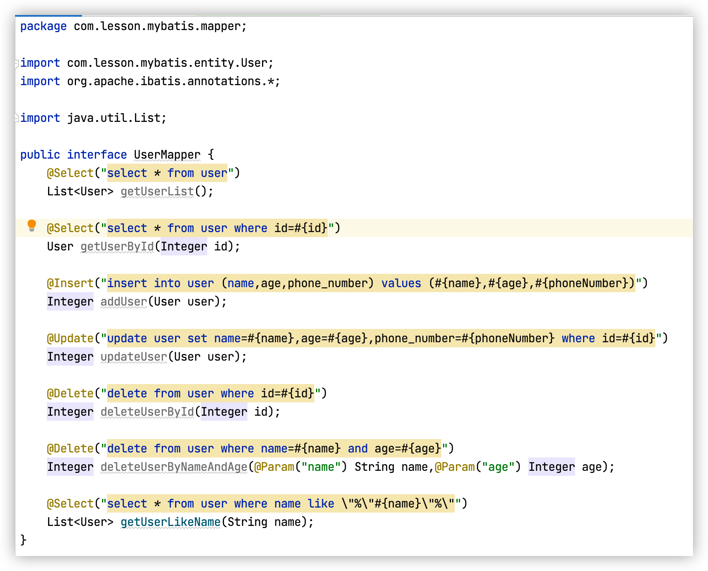The height and width of the screenshot is (571, 708).
Task: Click @Param("name") annotation
Action: 301,467
